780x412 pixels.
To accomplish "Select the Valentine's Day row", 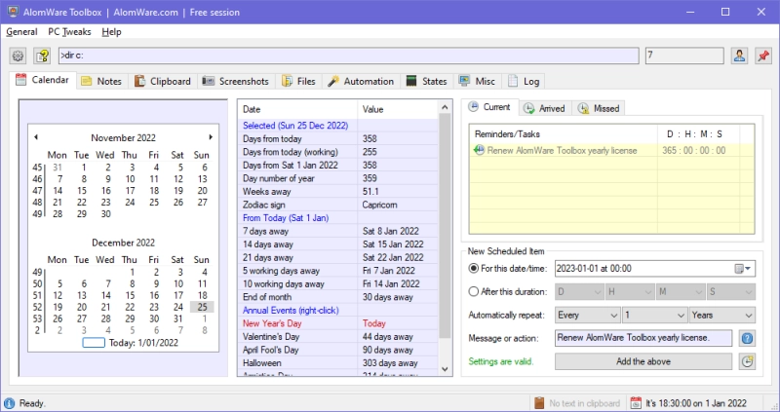I will tap(338, 337).
